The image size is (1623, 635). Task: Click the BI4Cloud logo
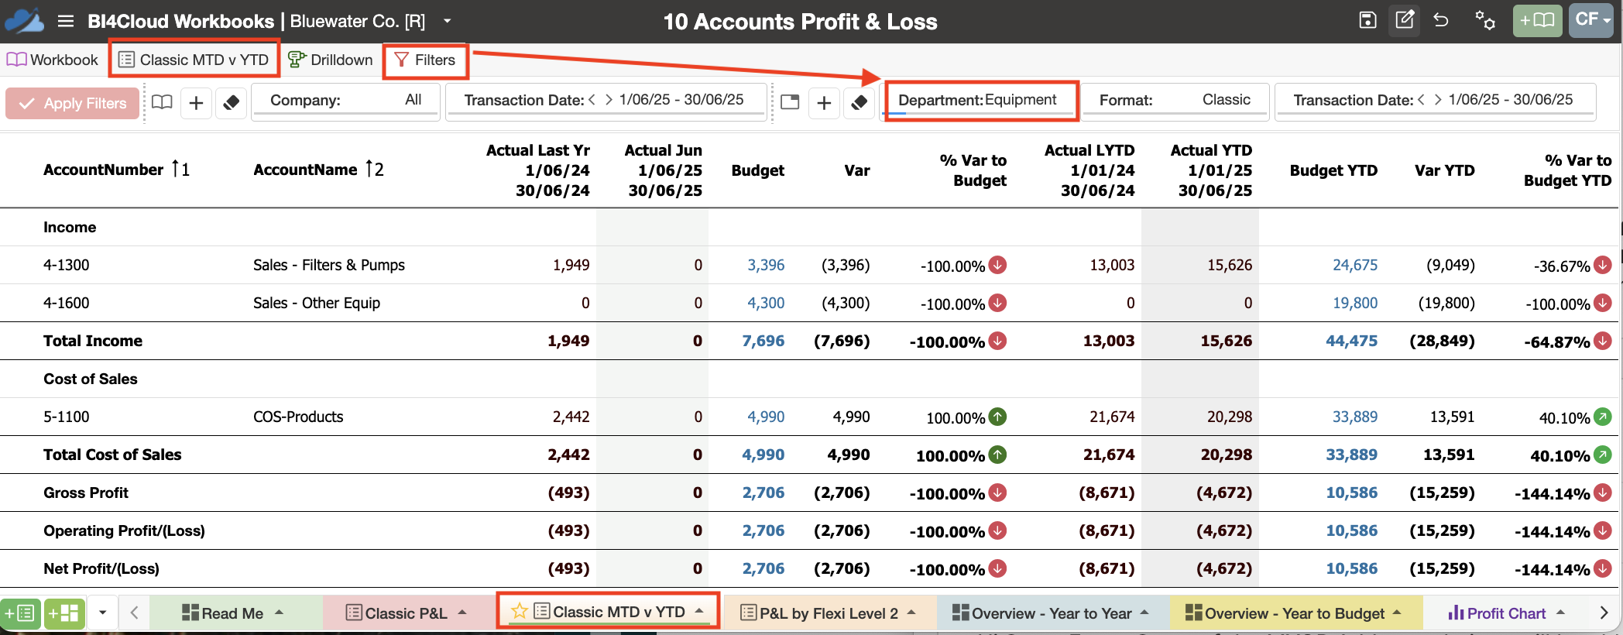[24, 21]
